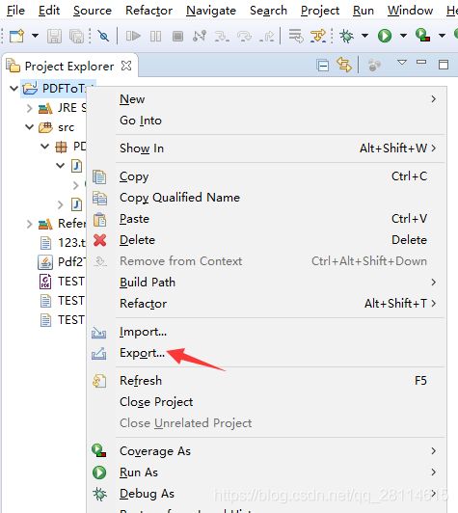Click Refresh in the context menu
The height and width of the screenshot is (513, 458).
[141, 381]
